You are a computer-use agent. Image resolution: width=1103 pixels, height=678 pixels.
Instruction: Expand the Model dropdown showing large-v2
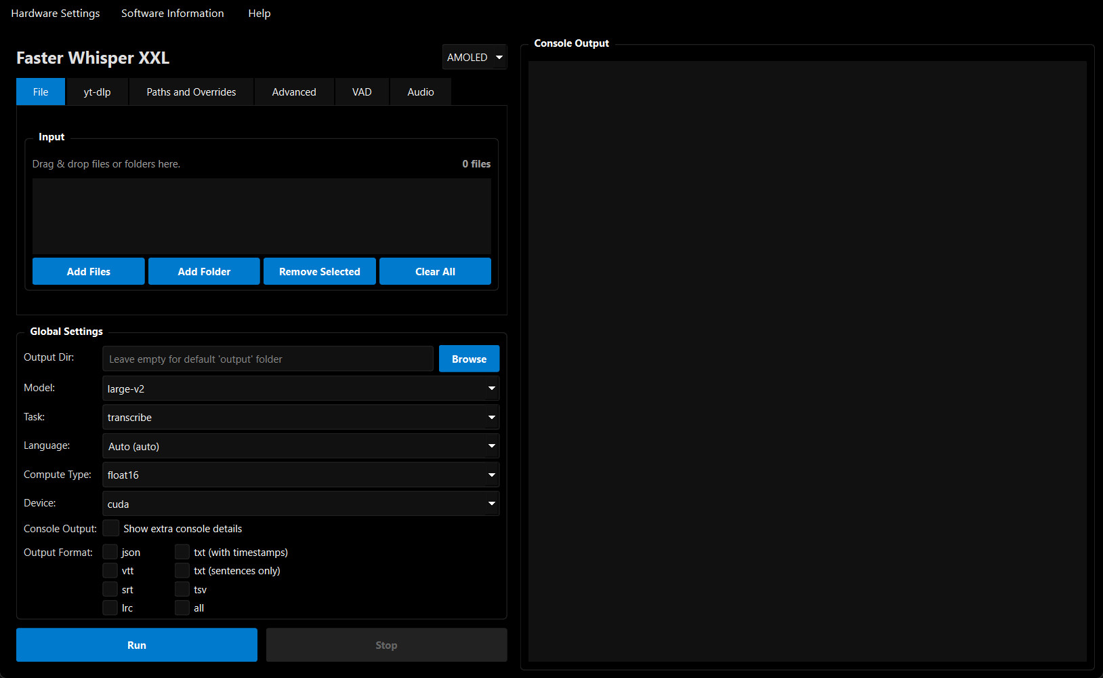[300, 388]
